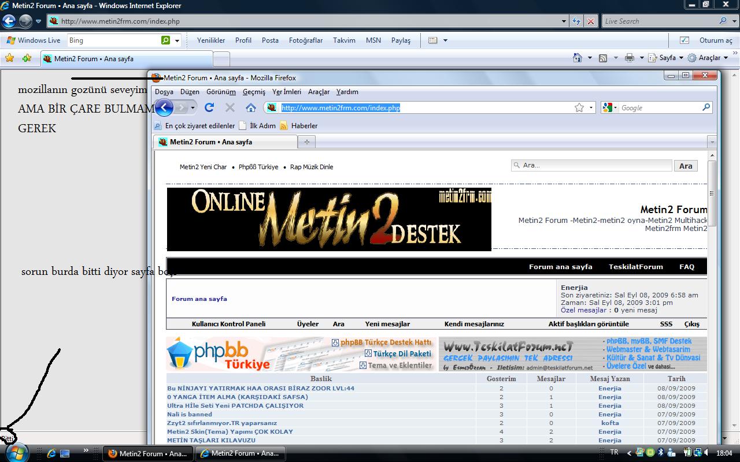Open the Geçmiş menu in Firefox

(254, 92)
